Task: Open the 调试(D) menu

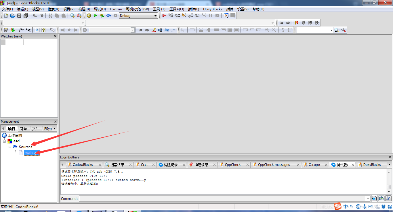Action: [x=100, y=9]
